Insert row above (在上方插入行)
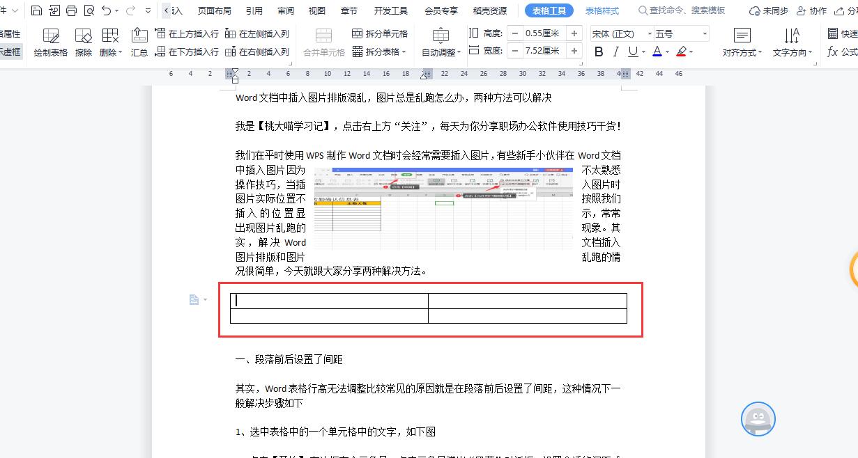 [x=186, y=33]
